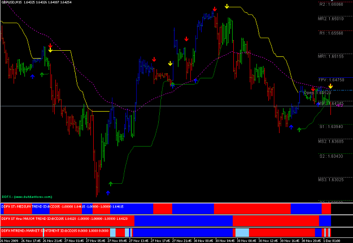This screenshot has height=243, width=353.
Task: Click the MR2: 1.65810 level label
Action: 331,19
